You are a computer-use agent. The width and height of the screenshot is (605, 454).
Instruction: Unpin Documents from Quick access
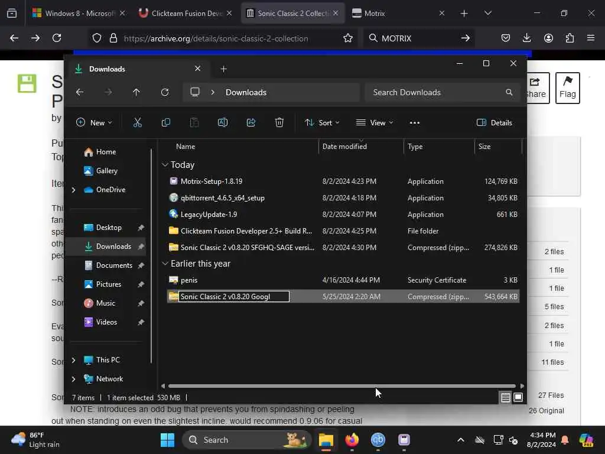pos(141,265)
